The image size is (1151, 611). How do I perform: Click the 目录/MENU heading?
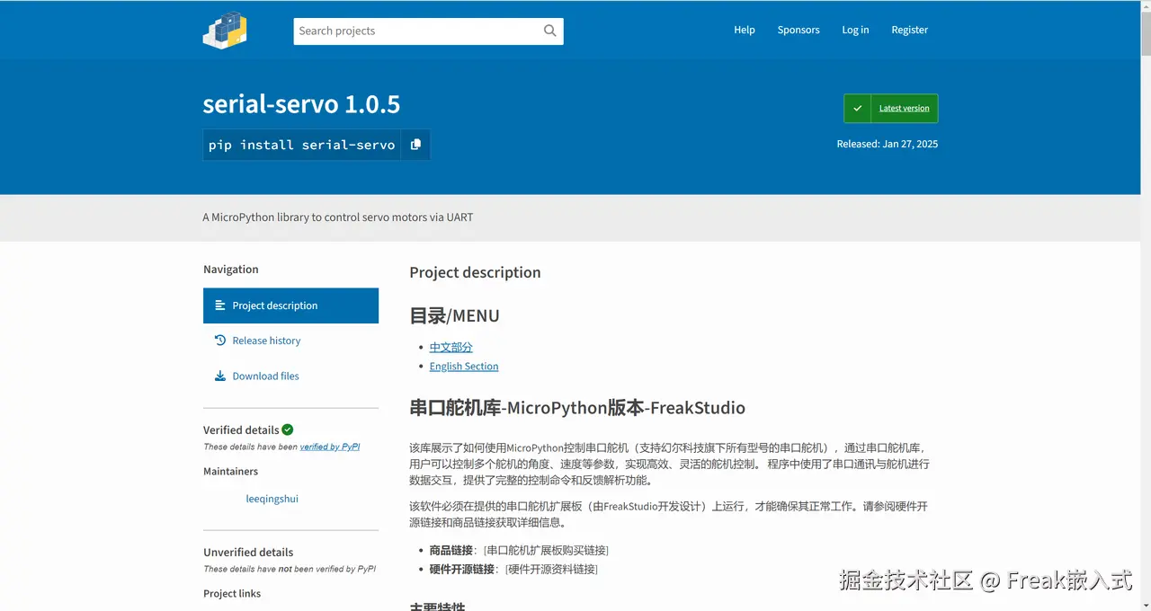click(454, 315)
